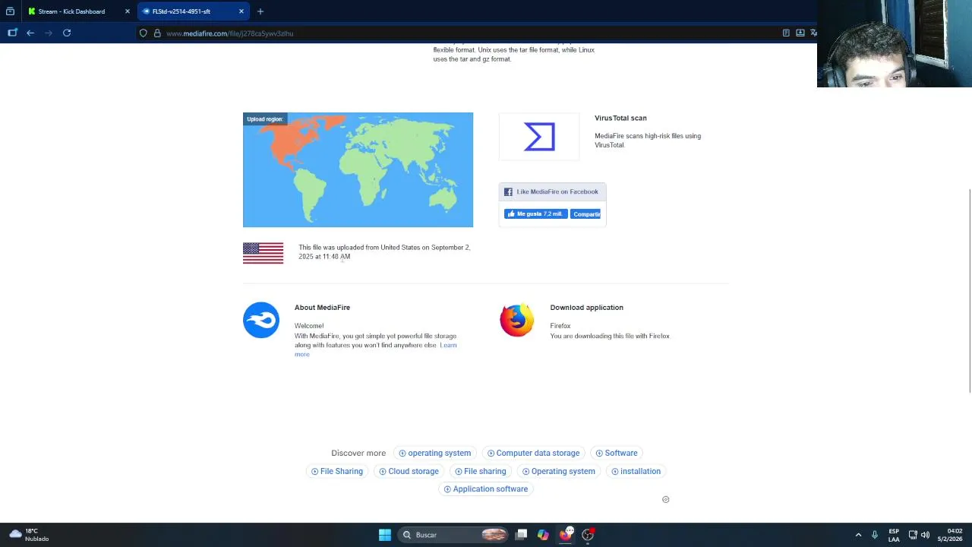The height and width of the screenshot is (547, 972).
Task: Click the picture-in-picture icon in the address bar
Action: (x=800, y=33)
